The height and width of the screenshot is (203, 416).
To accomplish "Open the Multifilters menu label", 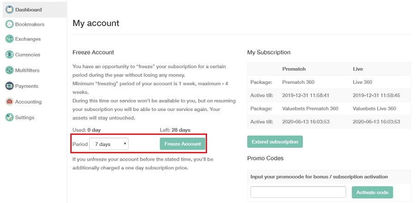I will (x=27, y=70).
